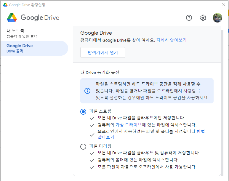Click text 모든 내 Drive 파일을 클라우드 및 컴퓨터에 저장합니다
Viewport: 229px width, 181px height.
point(148,153)
